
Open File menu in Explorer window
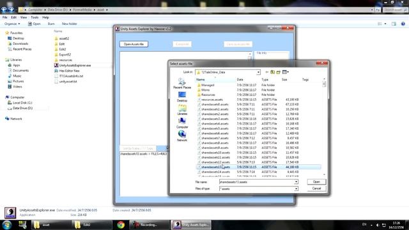(4, 17)
